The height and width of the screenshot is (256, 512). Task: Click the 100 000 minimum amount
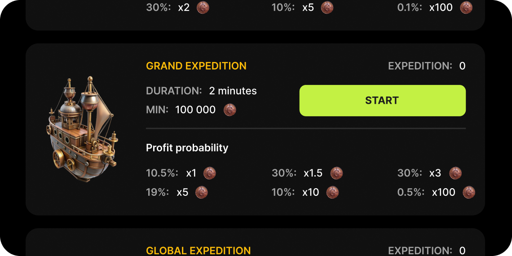point(195,110)
